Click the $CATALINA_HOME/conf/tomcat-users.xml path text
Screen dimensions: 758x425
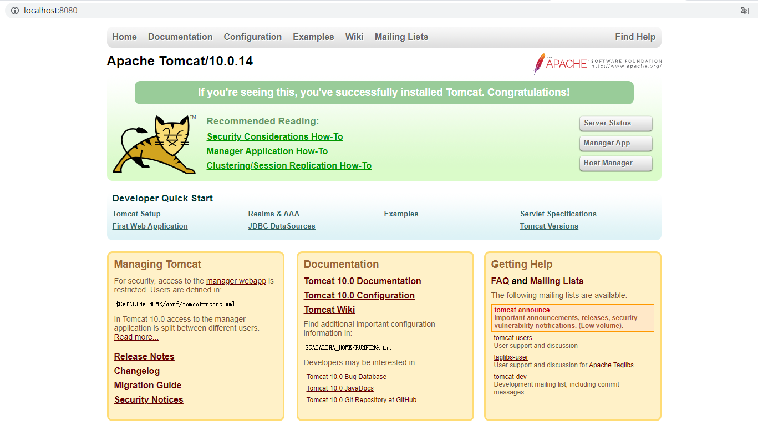click(x=175, y=304)
